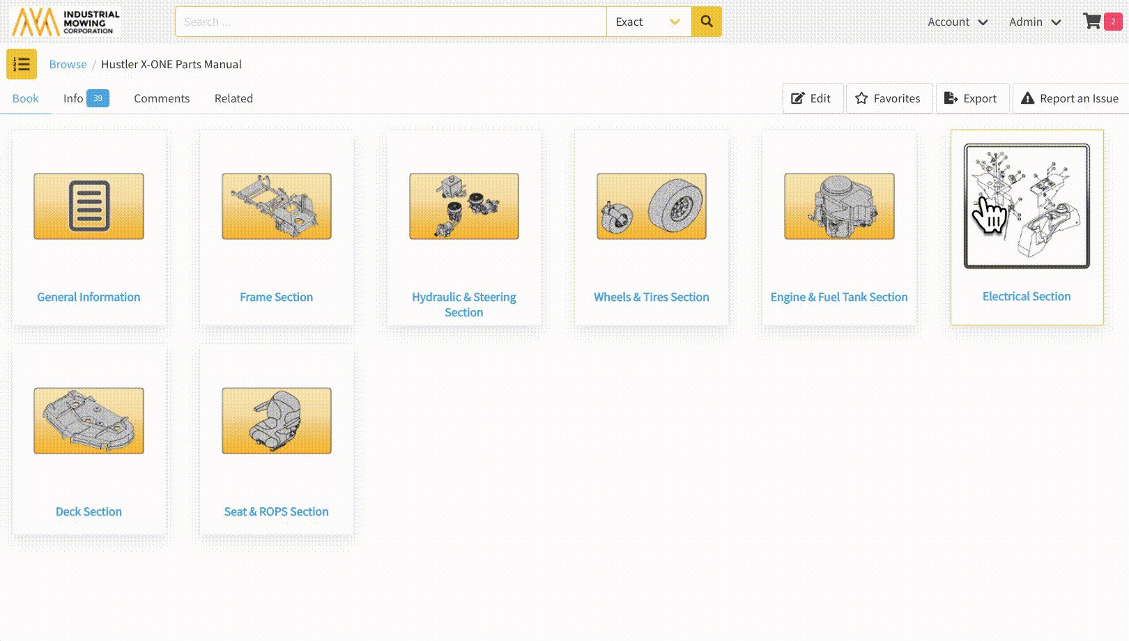
Task: Open the Engine & Fuel Tank image
Action: (839, 206)
